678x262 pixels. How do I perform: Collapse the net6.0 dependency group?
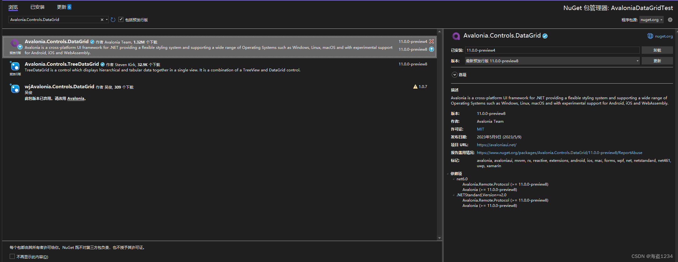point(453,179)
